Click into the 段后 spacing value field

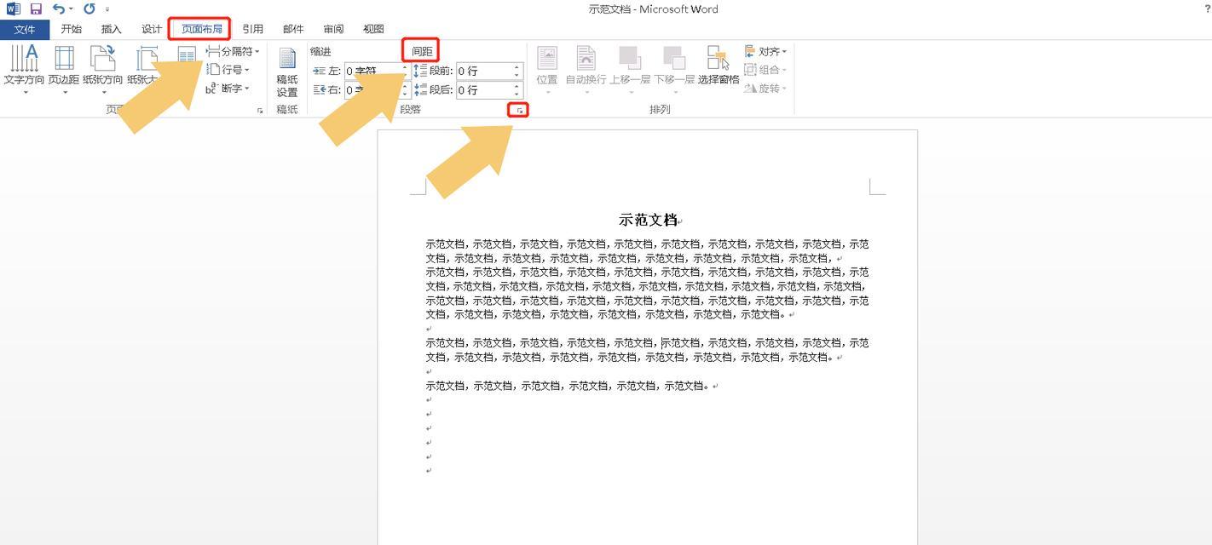pyautogui.click(x=483, y=89)
